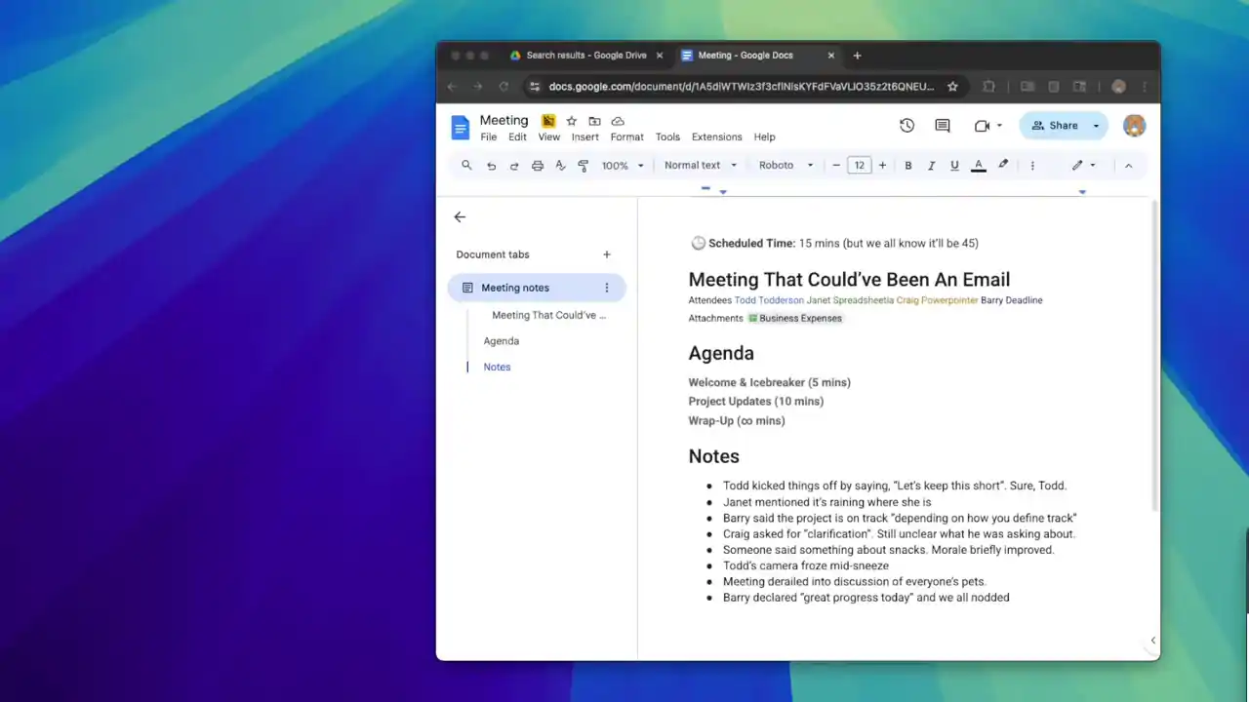Viewport: 1249px width, 702px height.
Task: Select the Meeting notes document tab
Action: pos(536,288)
